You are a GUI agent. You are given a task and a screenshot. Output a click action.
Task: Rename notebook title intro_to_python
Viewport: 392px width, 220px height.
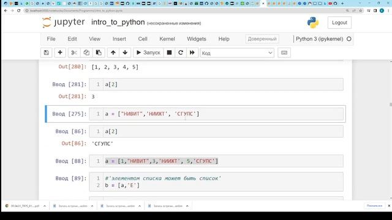point(118,22)
